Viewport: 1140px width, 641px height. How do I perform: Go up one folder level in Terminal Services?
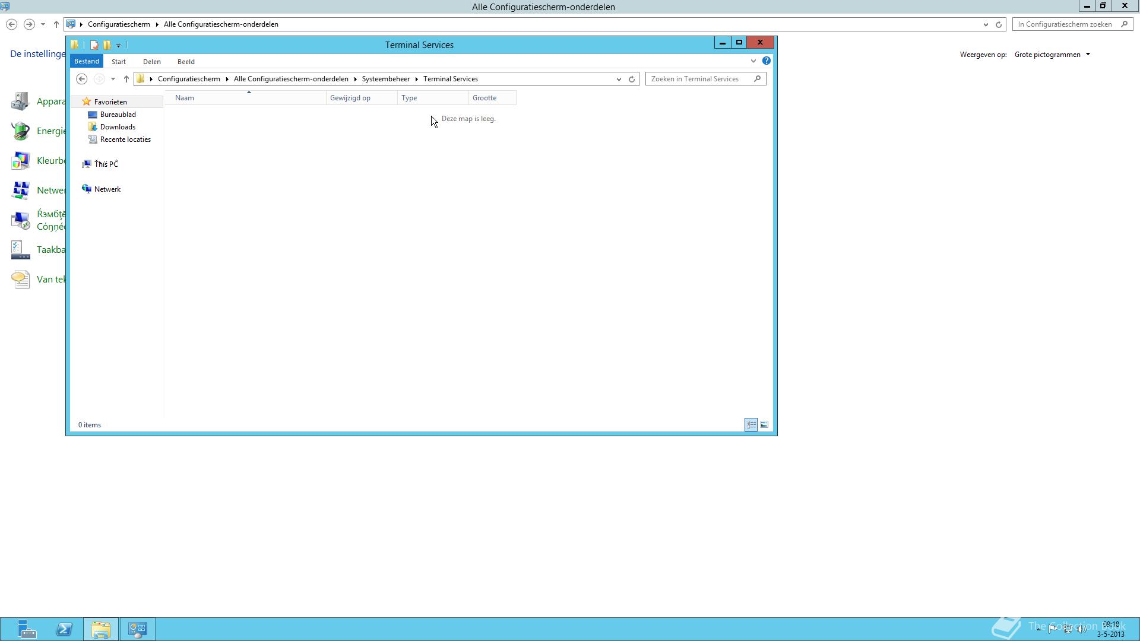[x=126, y=79]
